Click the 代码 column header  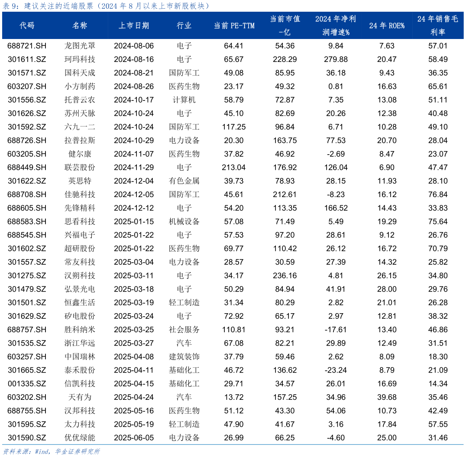point(27,26)
